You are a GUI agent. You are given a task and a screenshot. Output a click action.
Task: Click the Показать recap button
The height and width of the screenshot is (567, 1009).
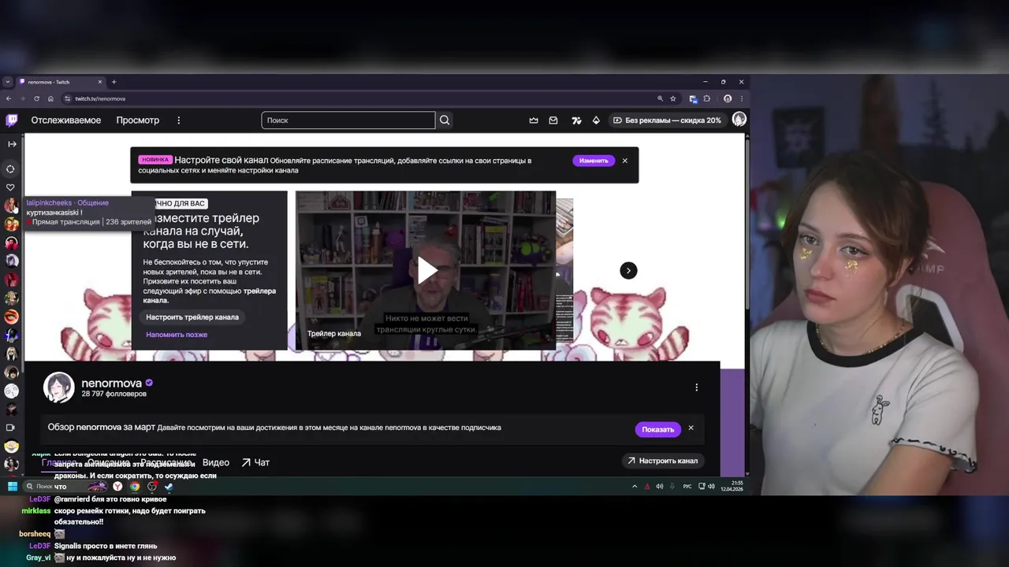[657, 429]
